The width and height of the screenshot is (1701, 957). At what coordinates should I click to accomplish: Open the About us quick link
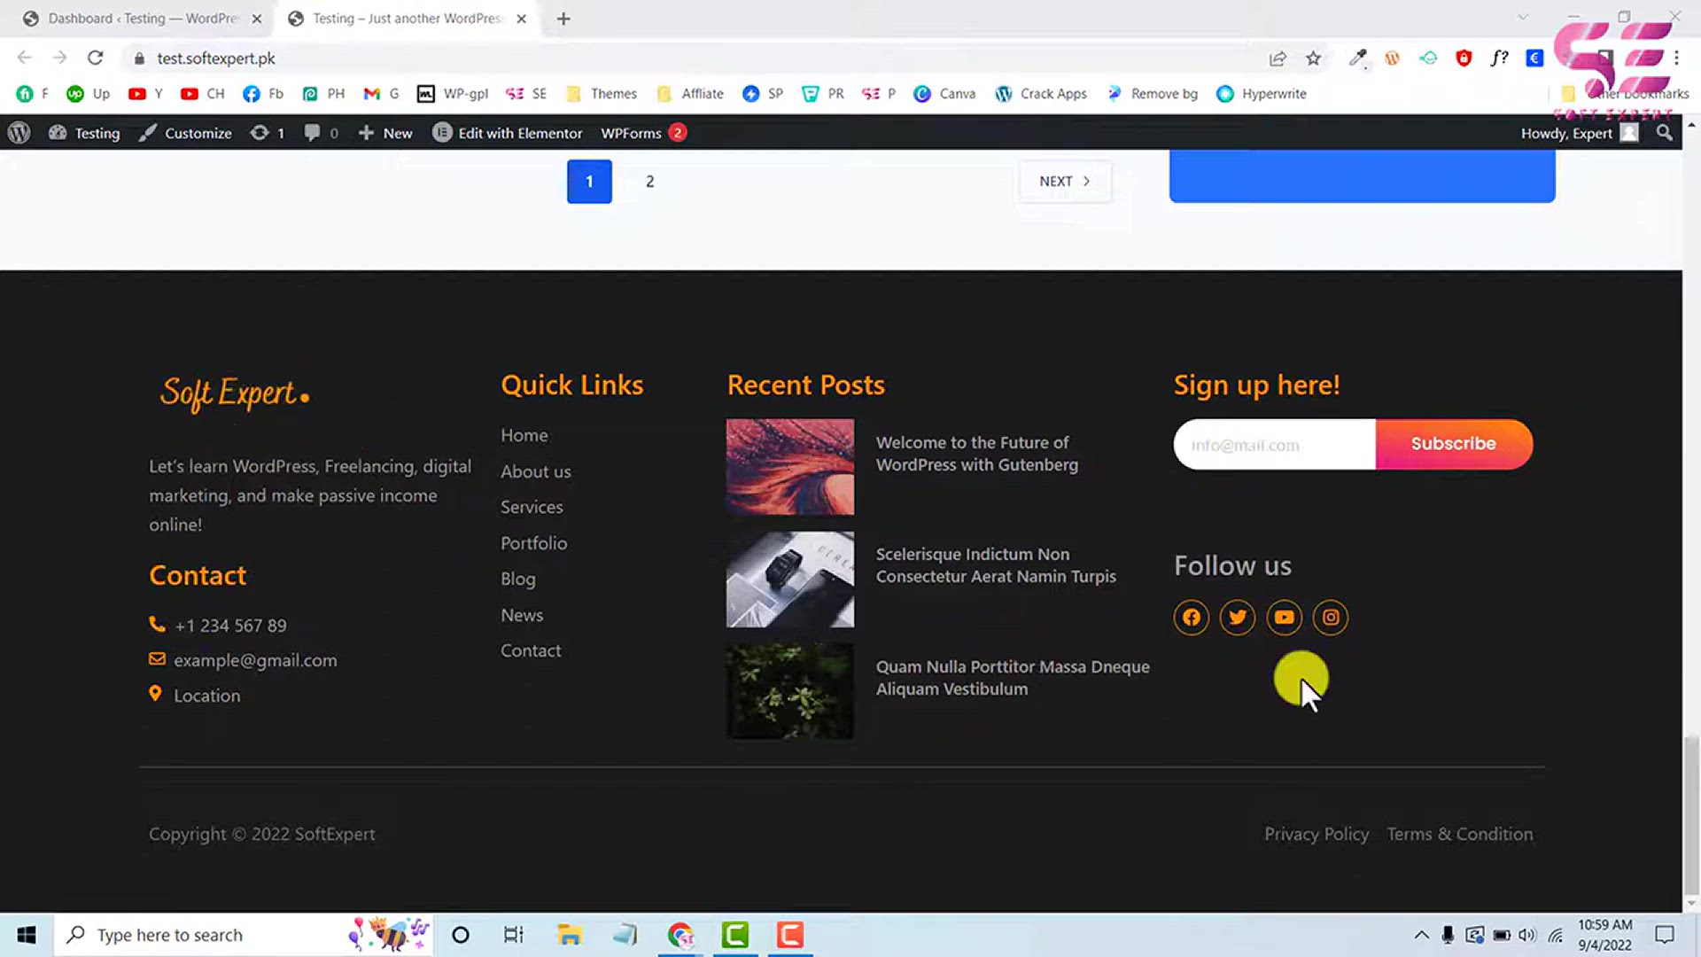(x=536, y=471)
